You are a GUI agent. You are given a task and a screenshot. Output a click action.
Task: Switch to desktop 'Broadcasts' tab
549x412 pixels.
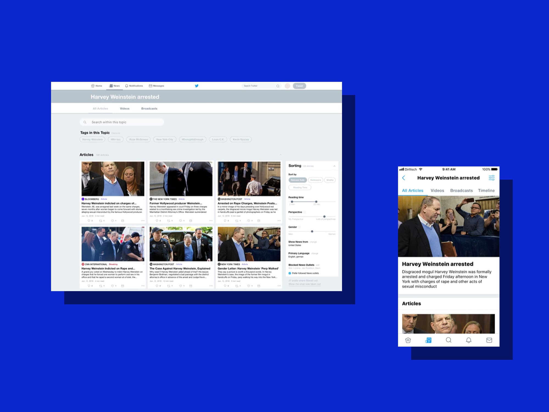point(149,108)
